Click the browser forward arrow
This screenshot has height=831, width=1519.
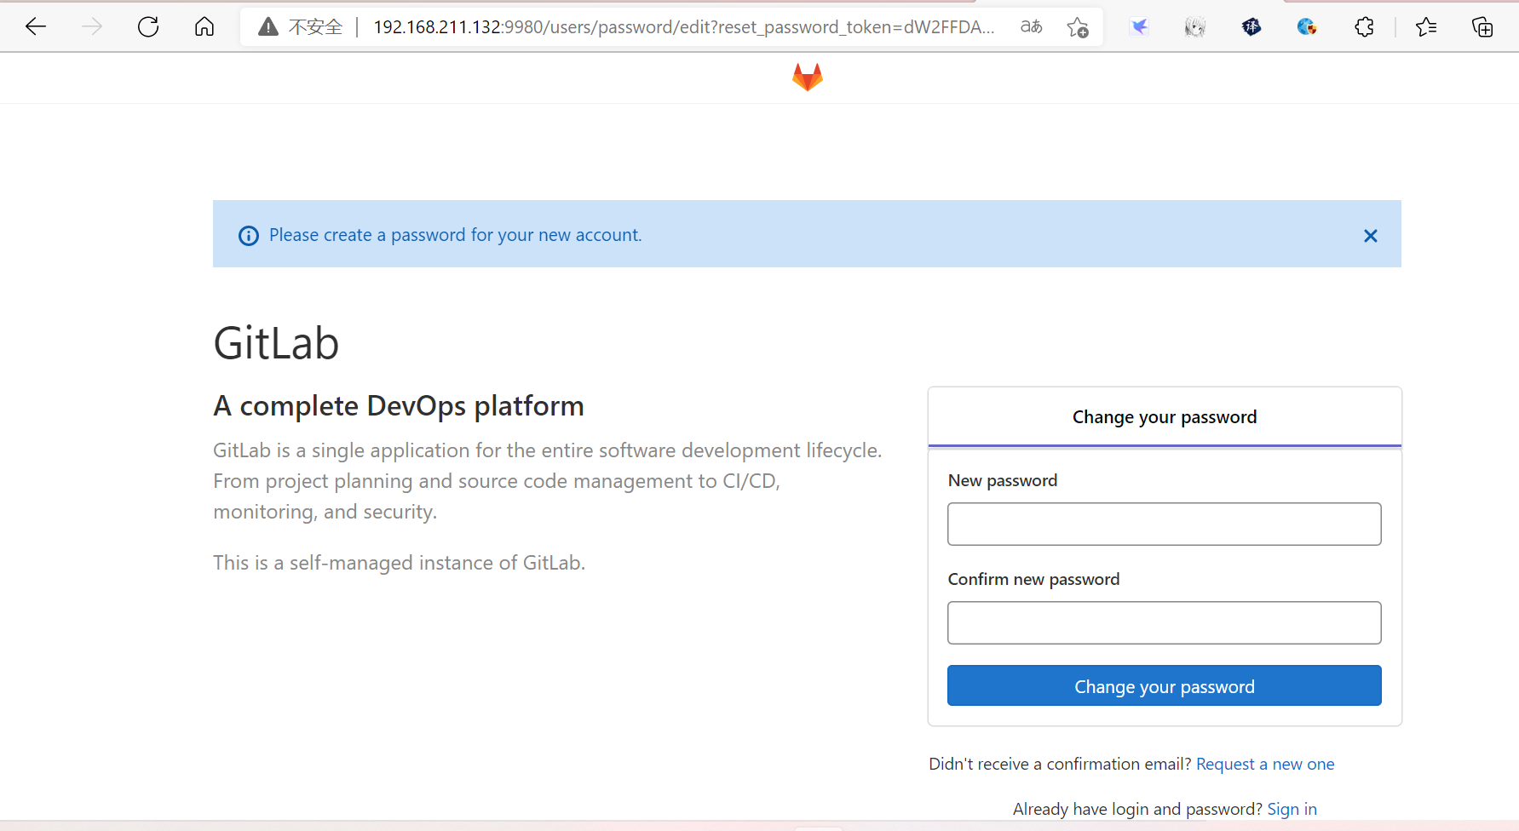point(92,27)
